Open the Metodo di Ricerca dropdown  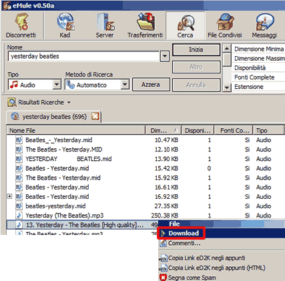[125, 85]
